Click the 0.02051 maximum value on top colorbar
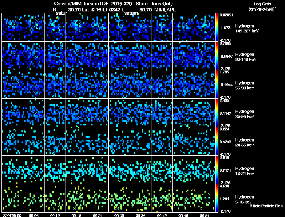 tap(226, 15)
